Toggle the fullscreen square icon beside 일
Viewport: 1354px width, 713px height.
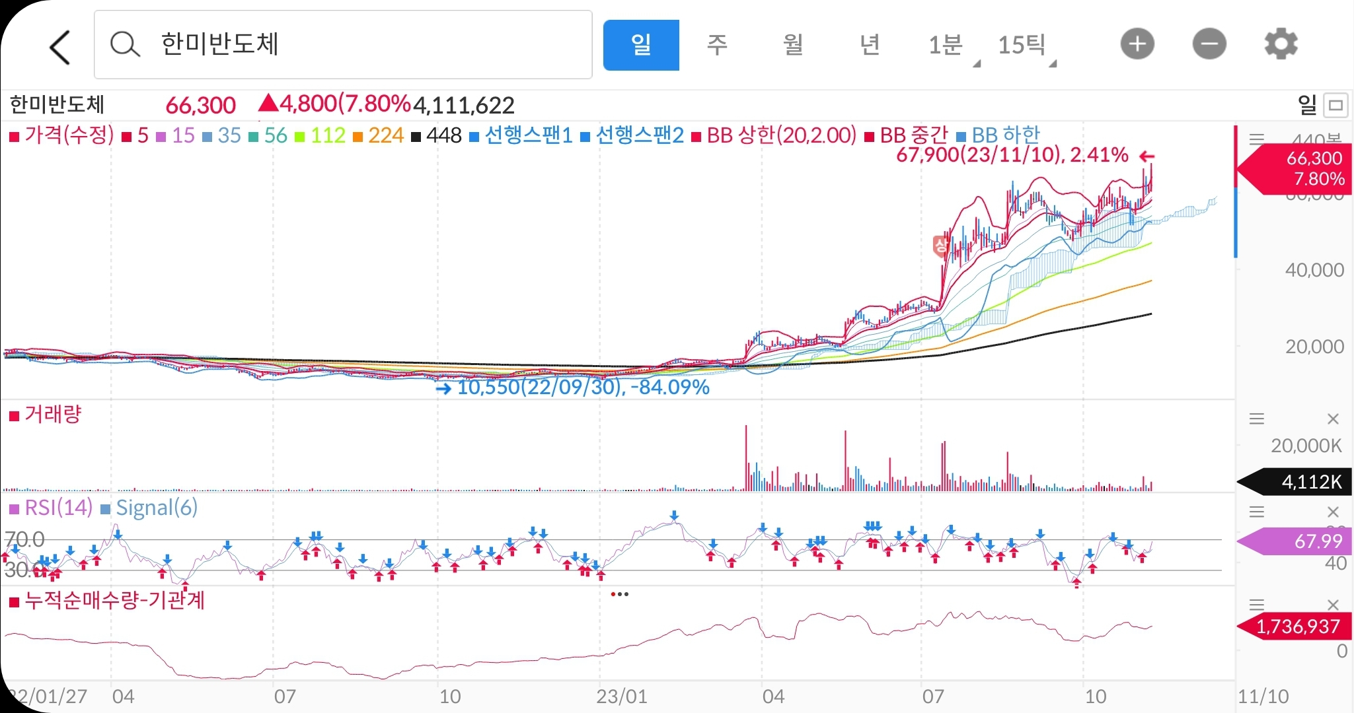point(1336,105)
